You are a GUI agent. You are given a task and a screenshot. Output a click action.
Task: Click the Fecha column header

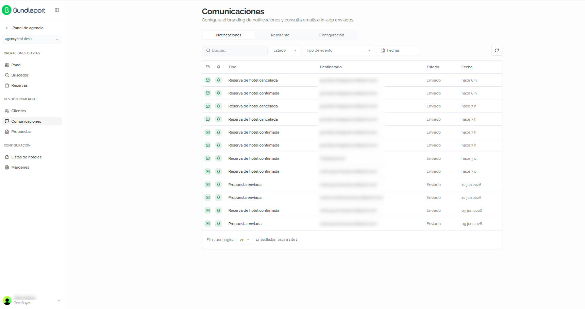467,67
